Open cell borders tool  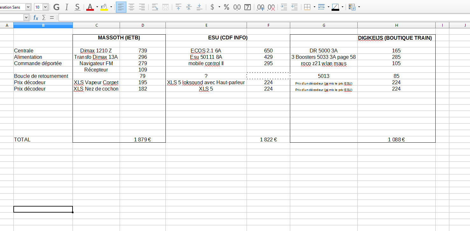point(307,7)
